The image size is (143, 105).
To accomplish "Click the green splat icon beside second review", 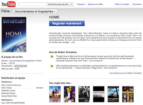I will click(x=52, y=66).
